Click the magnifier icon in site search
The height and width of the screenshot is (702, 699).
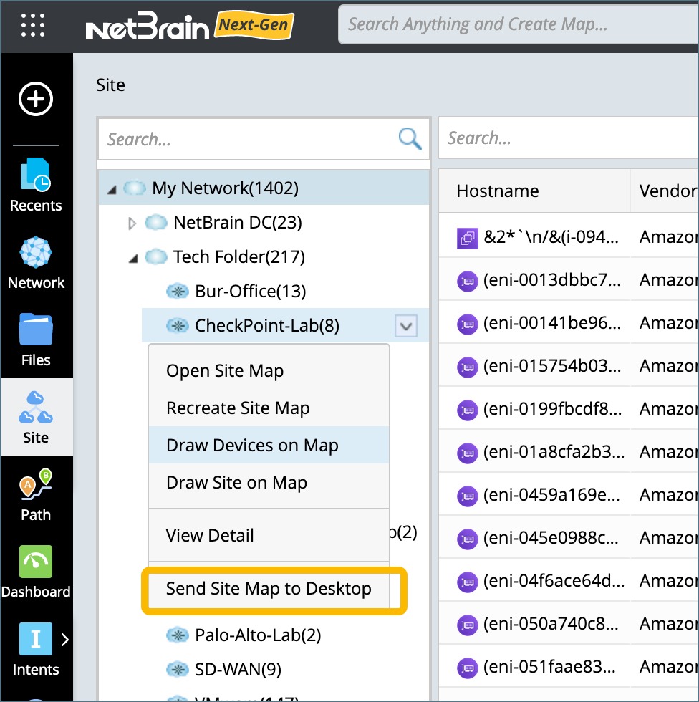[410, 138]
